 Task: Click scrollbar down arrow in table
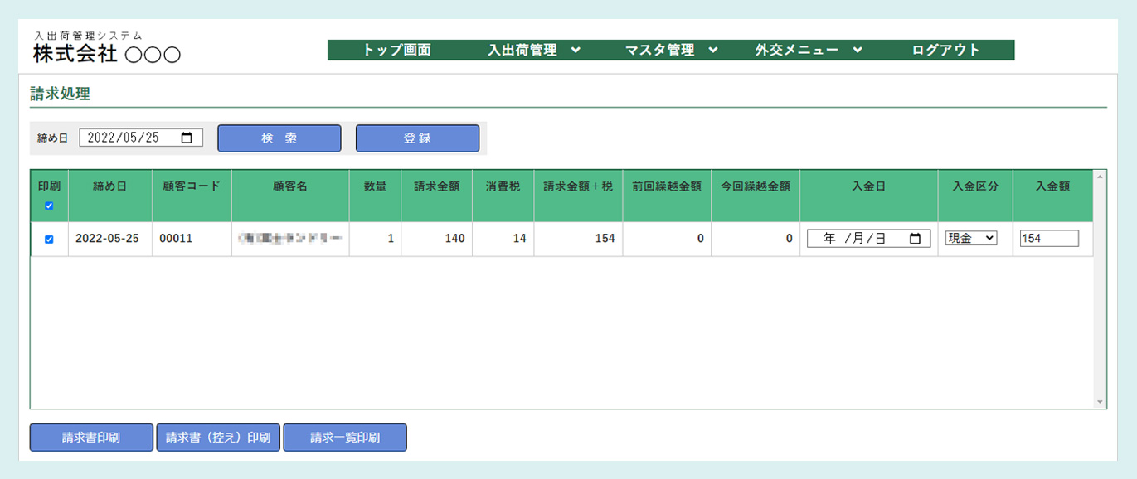point(1100,402)
